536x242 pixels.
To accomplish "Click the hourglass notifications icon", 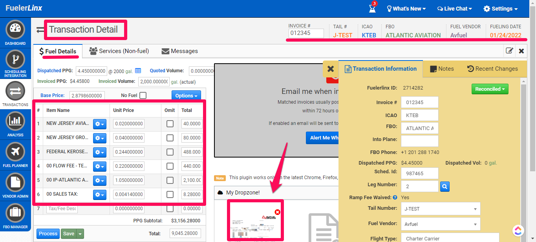I will click(372, 8).
